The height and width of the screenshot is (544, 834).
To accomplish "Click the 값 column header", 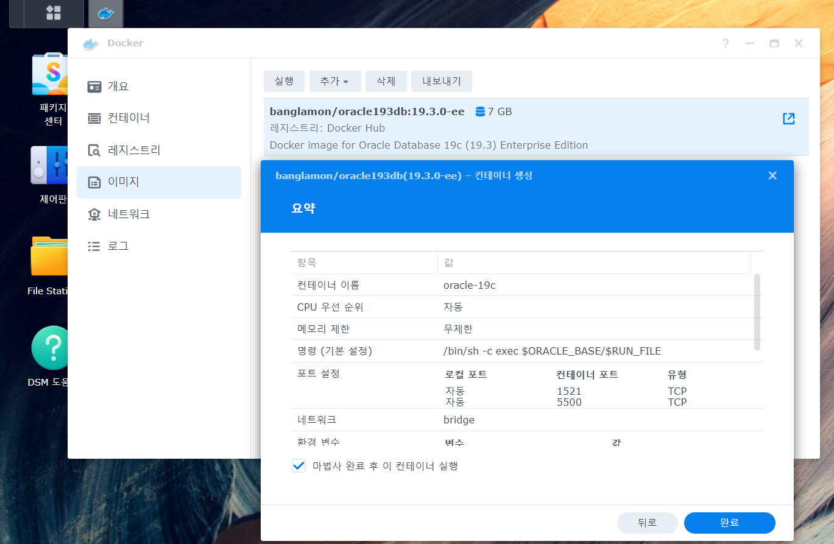I will (x=593, y=263).
